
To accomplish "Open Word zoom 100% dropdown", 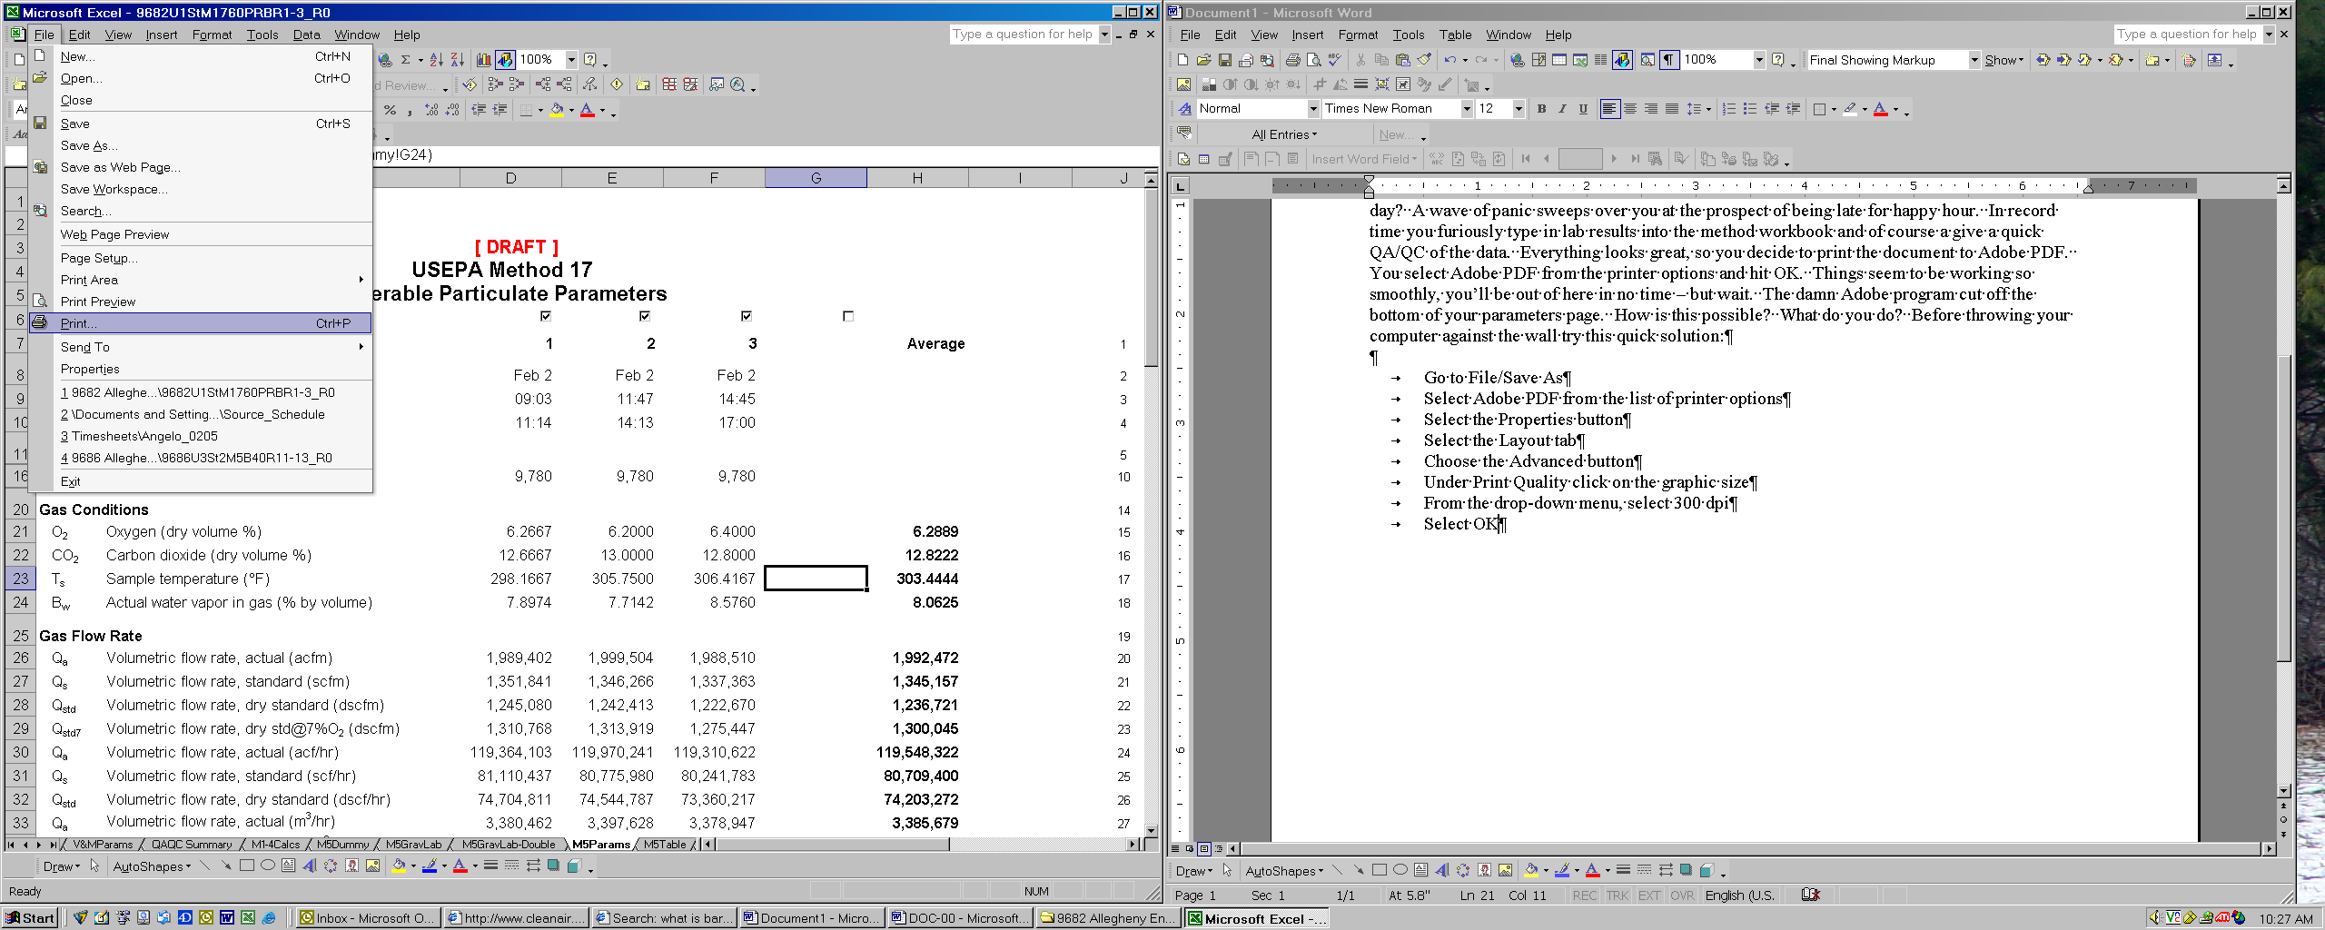I will (1758, 60).
